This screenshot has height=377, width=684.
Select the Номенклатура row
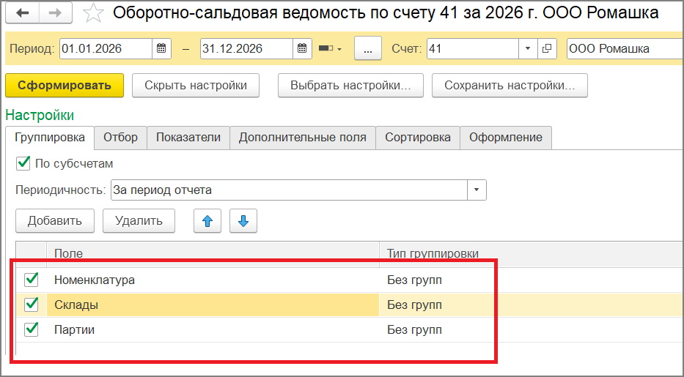[349, 280]
